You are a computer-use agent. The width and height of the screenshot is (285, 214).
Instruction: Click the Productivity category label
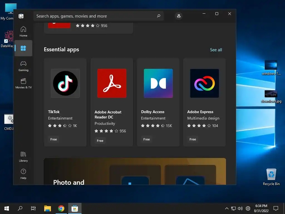pos(105,123)
